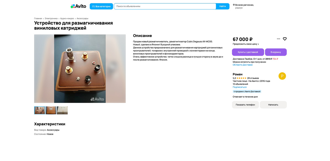330x161 pixels.
Task: Click seller Роман's yellow avatar icon
Action: [282, 76]
